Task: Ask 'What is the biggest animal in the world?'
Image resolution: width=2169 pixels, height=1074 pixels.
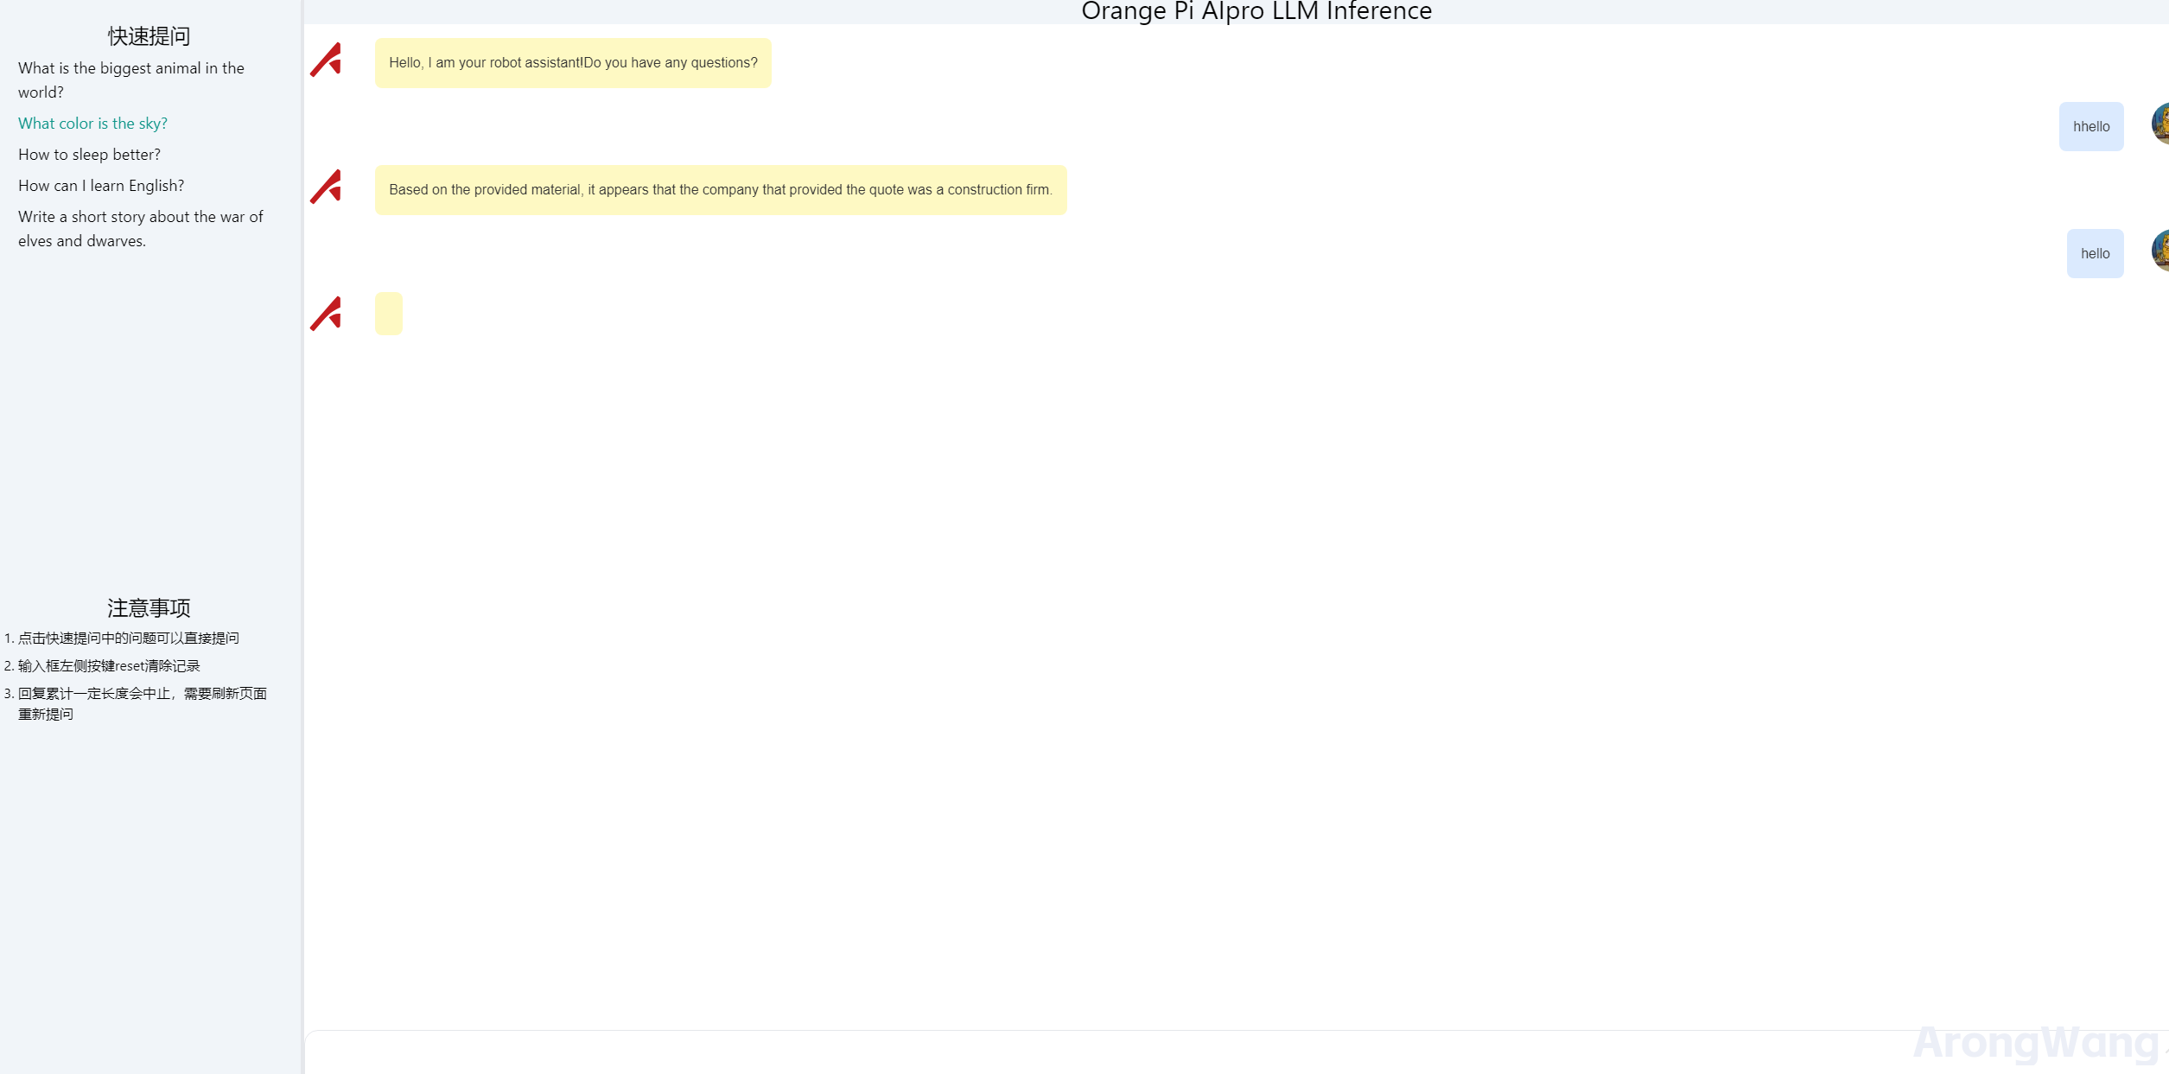Action: 131,80
